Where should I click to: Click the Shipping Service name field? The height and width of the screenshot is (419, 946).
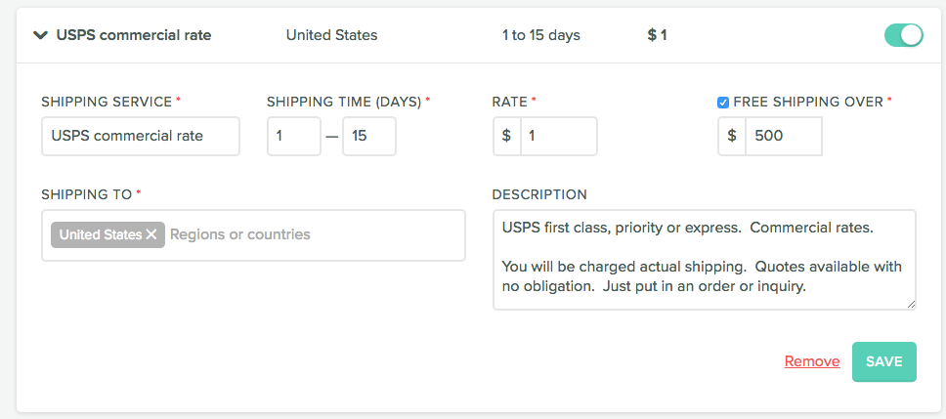pyautogui.click(x=141, y=136)
